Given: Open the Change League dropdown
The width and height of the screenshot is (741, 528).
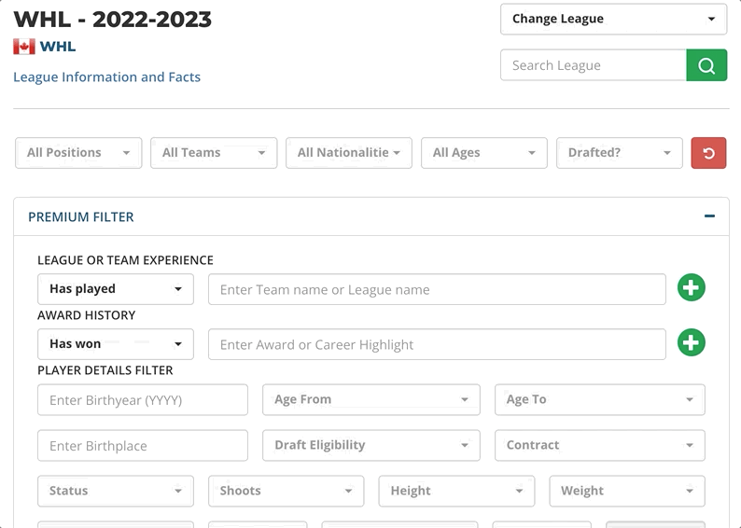Looking at the screenshot, I should tap(613, 19).
